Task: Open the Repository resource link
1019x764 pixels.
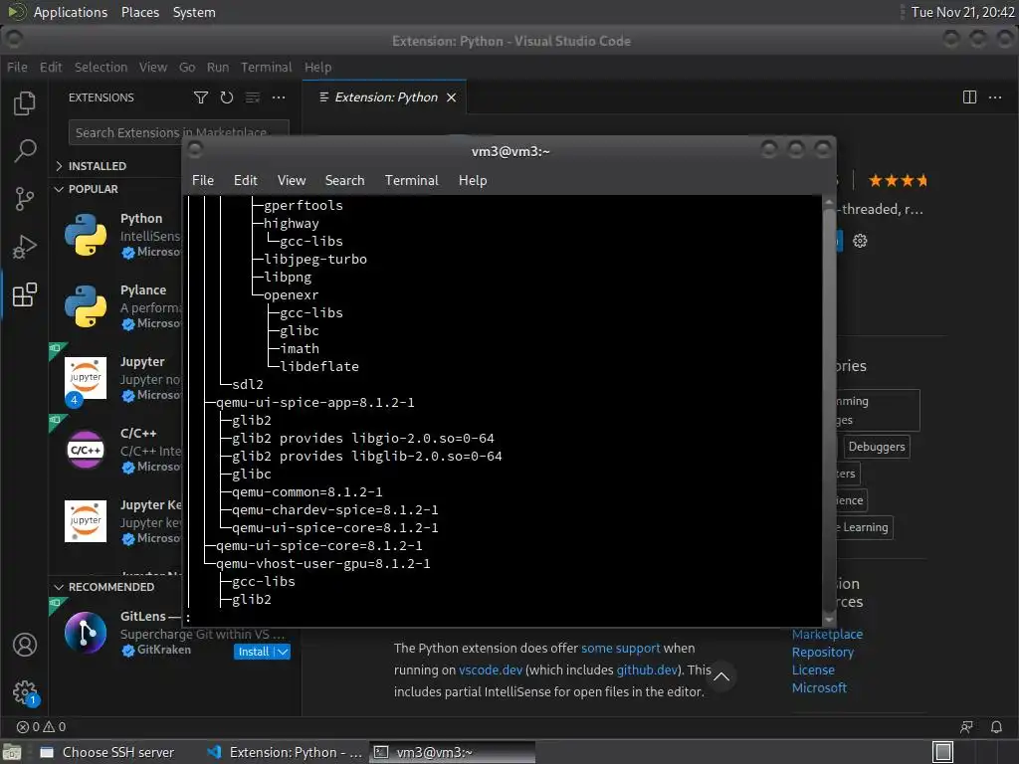Action: (x=822, y=653)
